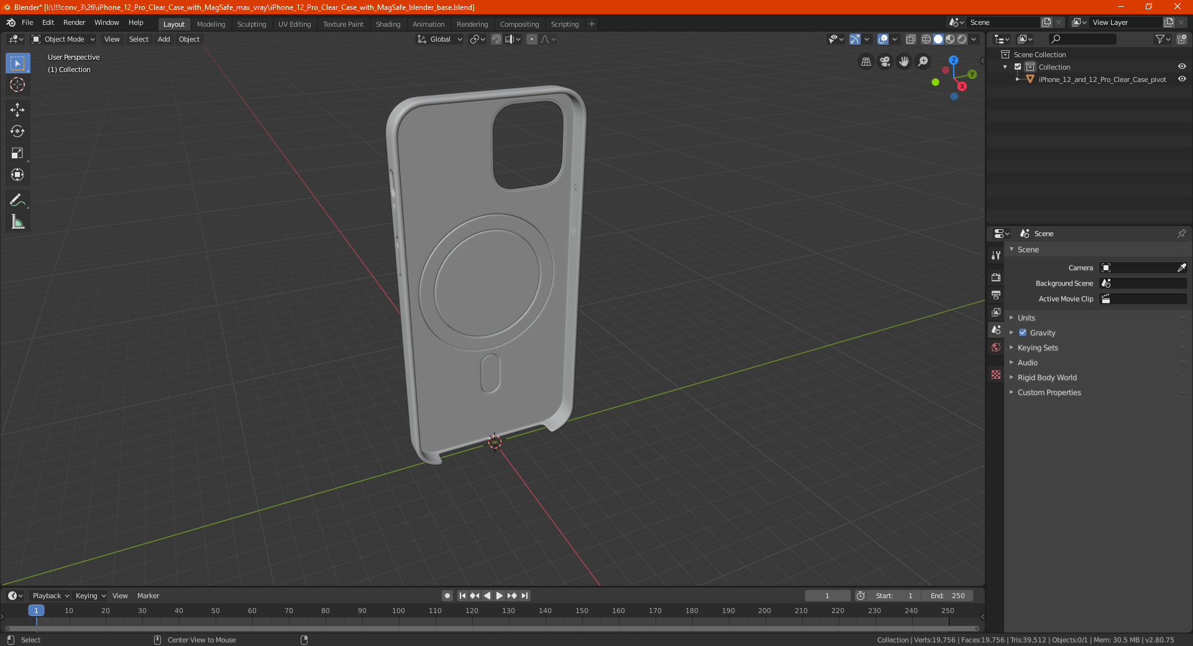Click the outliner search field
This screenshot has width=1193, height=646.
1082,39
